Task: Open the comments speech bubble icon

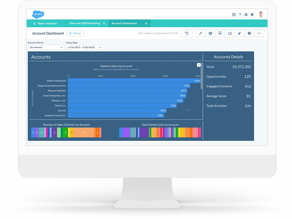Action: click(x=249, y=33)
